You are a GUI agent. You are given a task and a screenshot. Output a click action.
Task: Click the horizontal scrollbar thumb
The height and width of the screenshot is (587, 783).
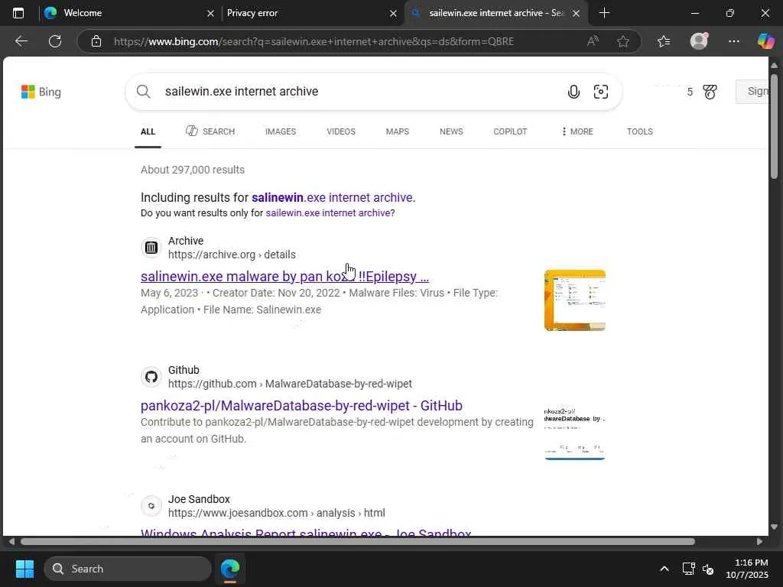(358, 542)
